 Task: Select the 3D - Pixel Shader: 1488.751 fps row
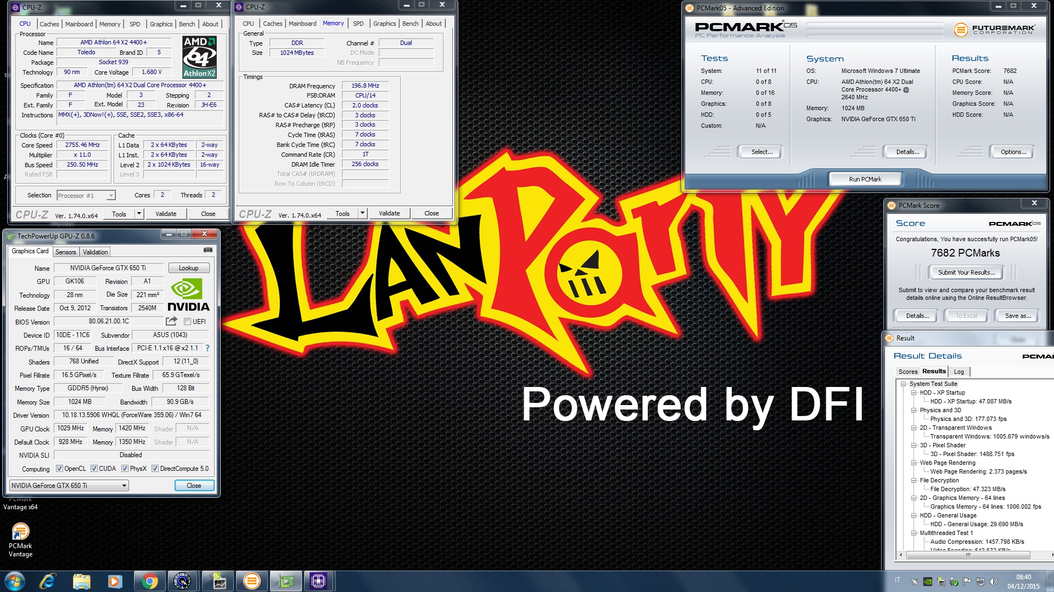pos(972,454)
